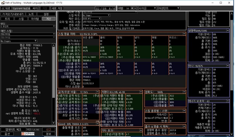
Task: Open the 설정 tab
Action: [x=46, y=14]
